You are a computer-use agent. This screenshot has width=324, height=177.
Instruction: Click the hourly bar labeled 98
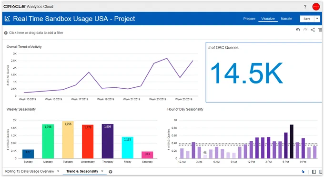(205, 156)
